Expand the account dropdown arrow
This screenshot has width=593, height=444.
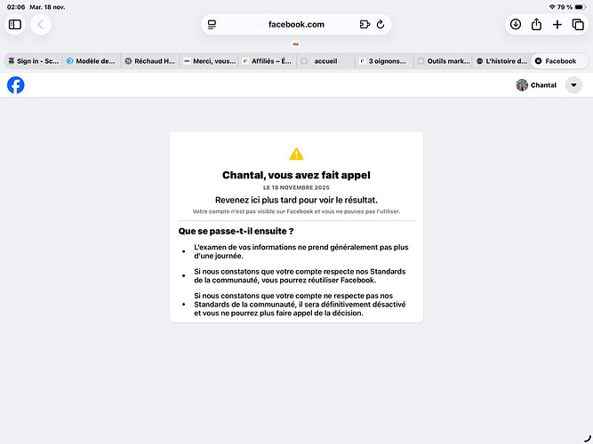coord(573,85)
